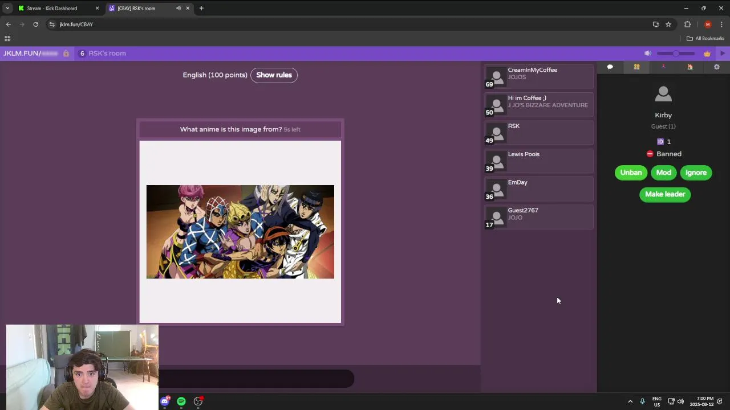Adjust the room volume slider

pyautogui.click(x=676, y=54)
